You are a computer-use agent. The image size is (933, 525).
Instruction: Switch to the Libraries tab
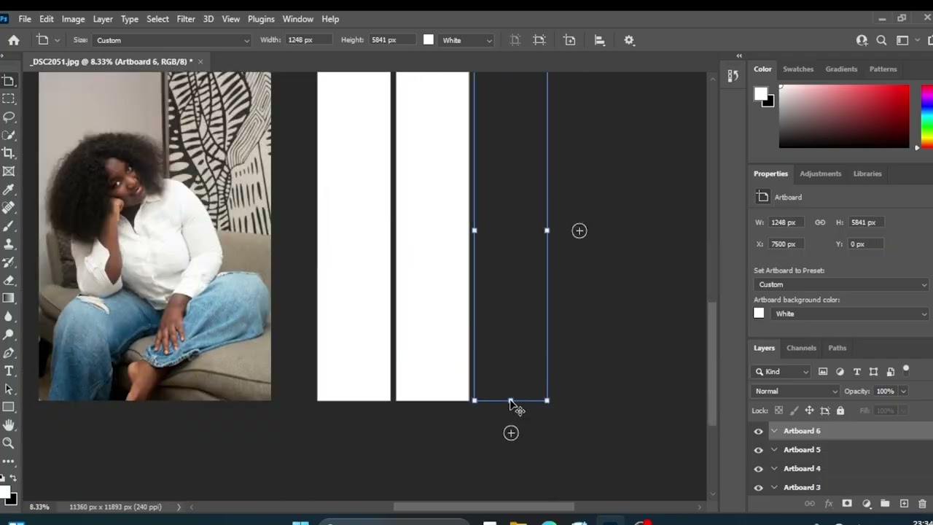tap(867, 174)
